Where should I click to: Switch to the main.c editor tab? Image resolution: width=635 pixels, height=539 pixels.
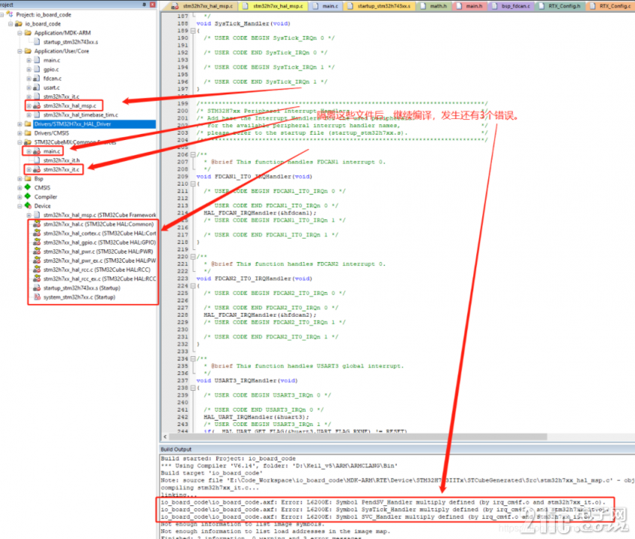click(326, 6)
